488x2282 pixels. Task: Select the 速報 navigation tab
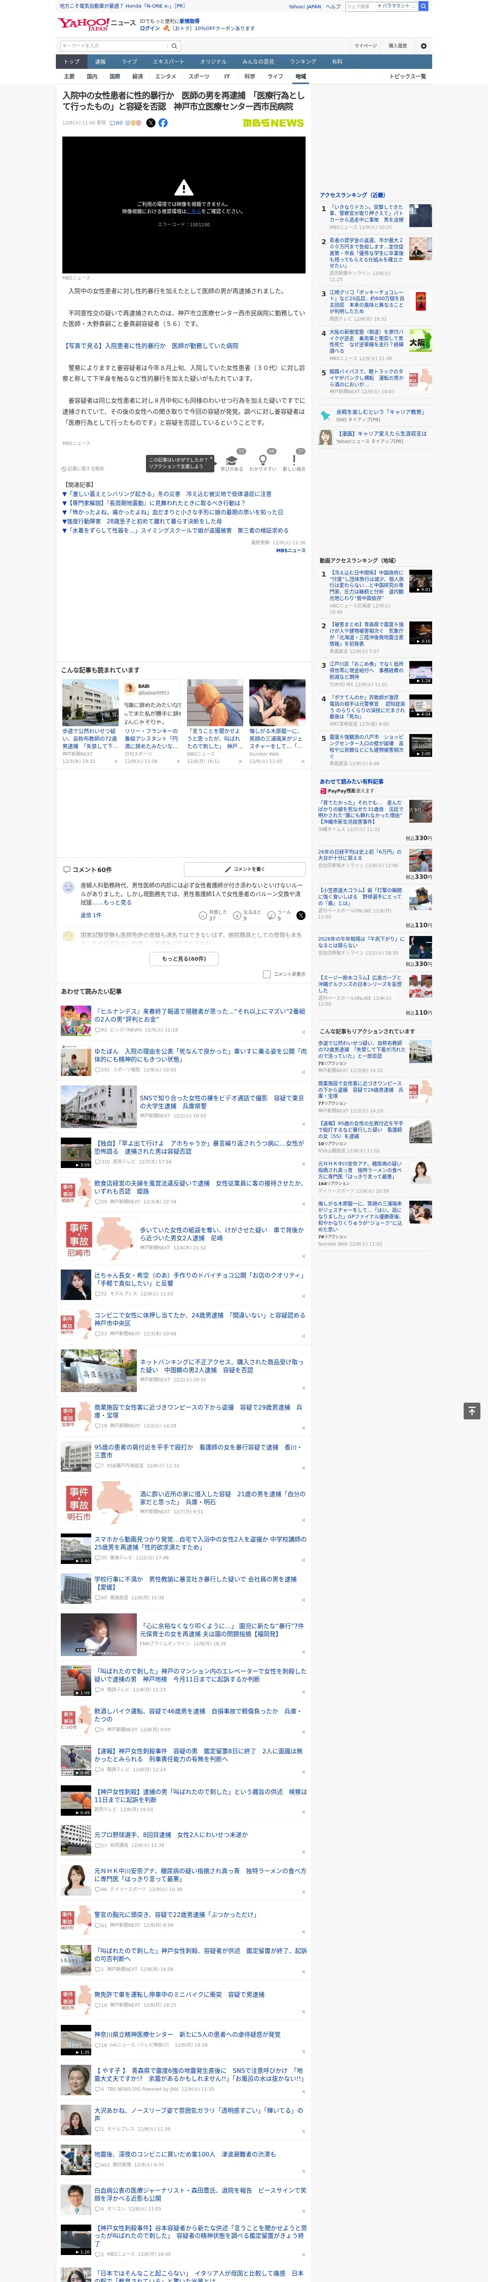click(x=100, y=62)
